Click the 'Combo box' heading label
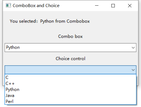 pos(70,36)
